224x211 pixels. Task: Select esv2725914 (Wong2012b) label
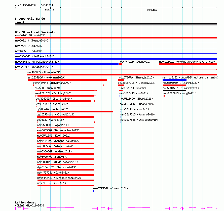(x=53, y=104)
